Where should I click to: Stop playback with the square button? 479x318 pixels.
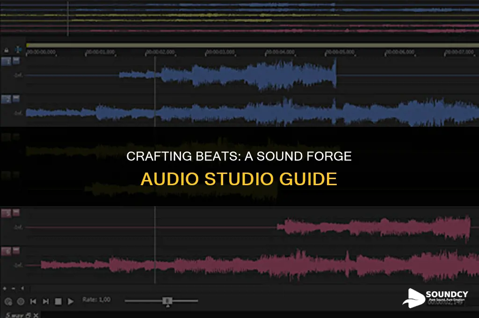58,302
